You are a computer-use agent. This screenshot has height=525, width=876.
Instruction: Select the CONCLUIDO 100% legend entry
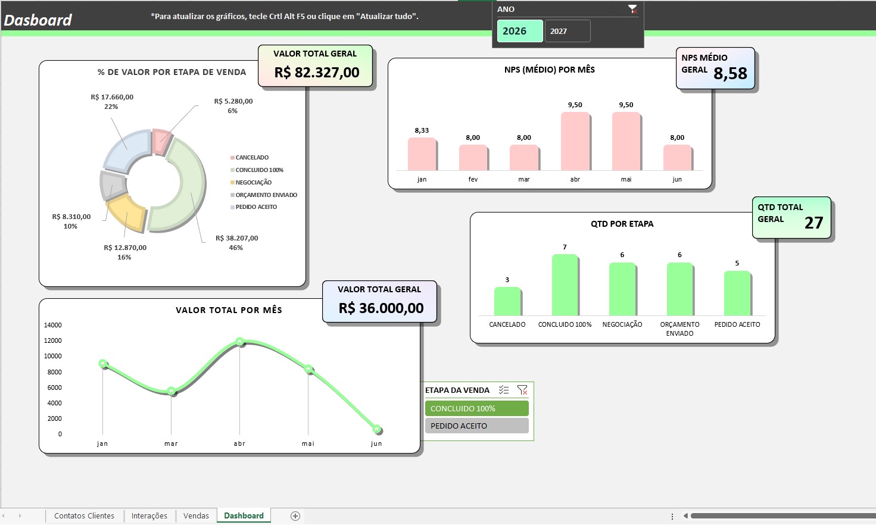click(x=257, y=170)
